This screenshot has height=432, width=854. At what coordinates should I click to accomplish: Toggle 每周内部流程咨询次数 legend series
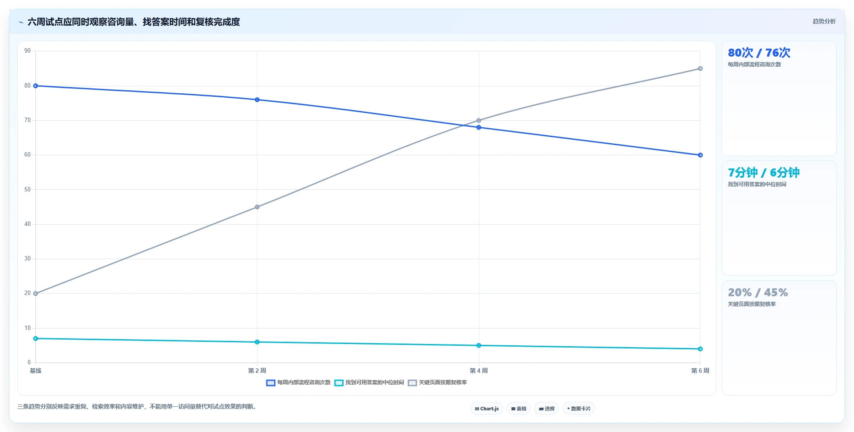tap(298, 382)
